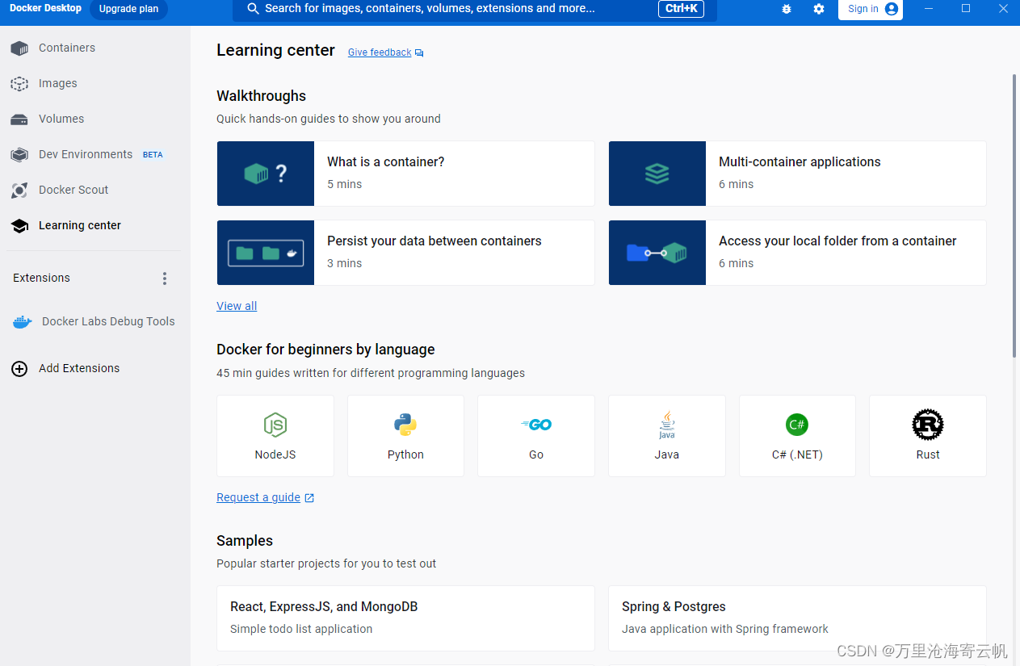
Task: Click the Rust logo icon
Action: 928,425
